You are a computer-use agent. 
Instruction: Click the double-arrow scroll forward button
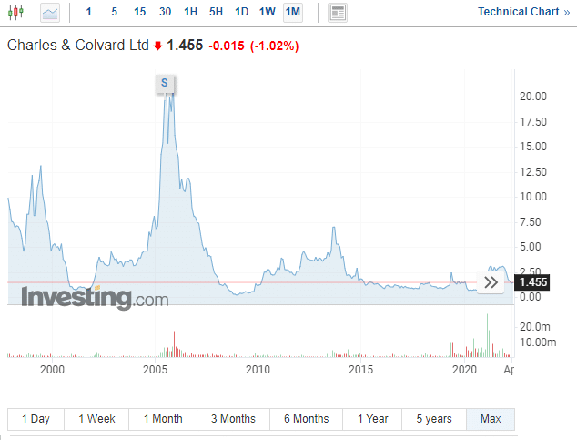[x=491, y=282]
